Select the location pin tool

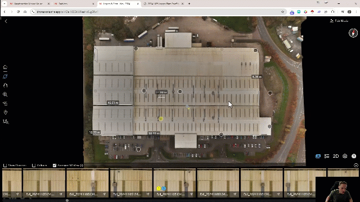pyautogui.click(x=5, y=112)
